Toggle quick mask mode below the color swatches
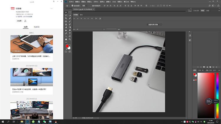 (x=66, y=51)
